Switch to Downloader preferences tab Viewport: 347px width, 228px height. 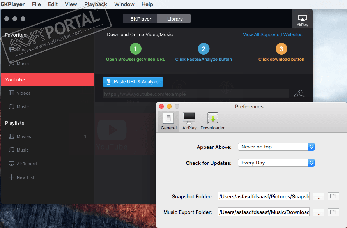(x=212, y=122)
